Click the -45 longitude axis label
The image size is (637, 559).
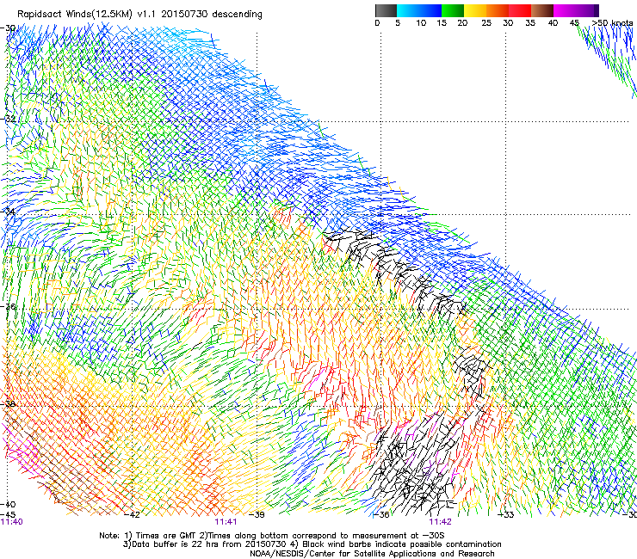click(x=8, y=514)
